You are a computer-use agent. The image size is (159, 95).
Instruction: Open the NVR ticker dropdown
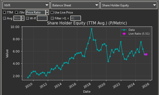click(26, 5)
